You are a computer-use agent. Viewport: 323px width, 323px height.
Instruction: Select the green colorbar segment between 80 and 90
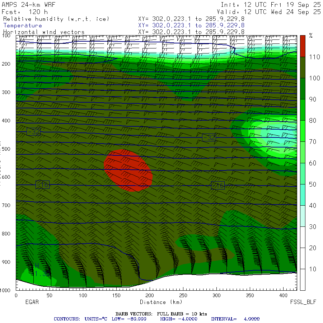point(303,110)
